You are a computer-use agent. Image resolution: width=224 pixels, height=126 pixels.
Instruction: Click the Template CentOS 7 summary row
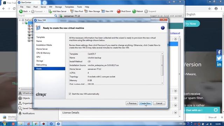[115, 54]
